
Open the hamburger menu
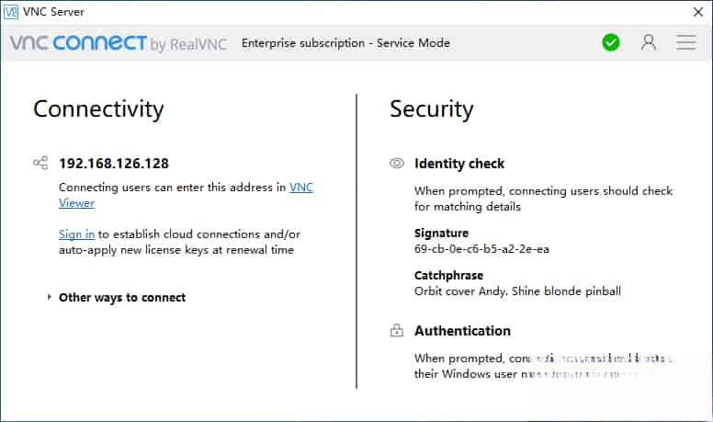[x=685, y=42]
